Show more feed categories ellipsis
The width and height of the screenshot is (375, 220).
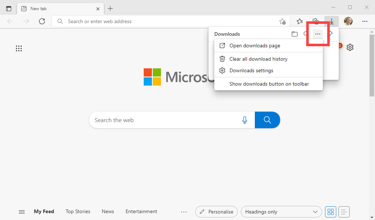click(x=184, y=212)
